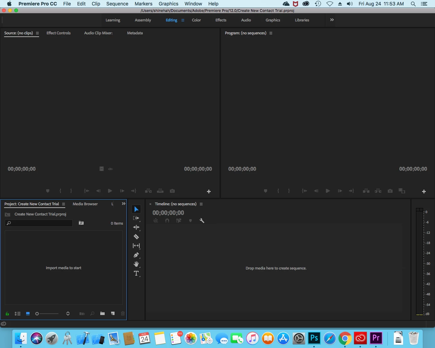The height and width of the screenshot is (348, 435).
Task: Click the find-folder icon beside Project search field
Action: pos(81,223)
